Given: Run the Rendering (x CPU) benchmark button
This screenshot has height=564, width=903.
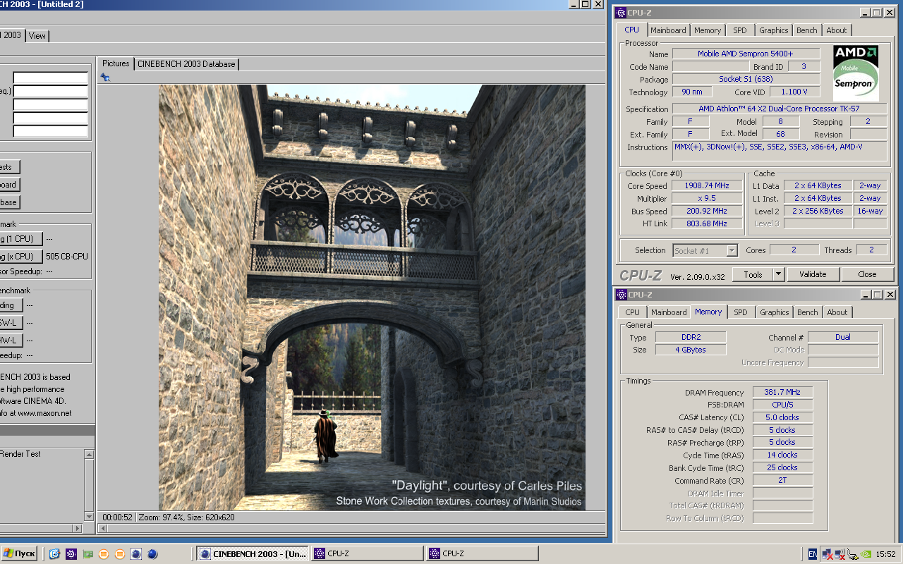Looking at the screenshot, I should pos(21,257).
